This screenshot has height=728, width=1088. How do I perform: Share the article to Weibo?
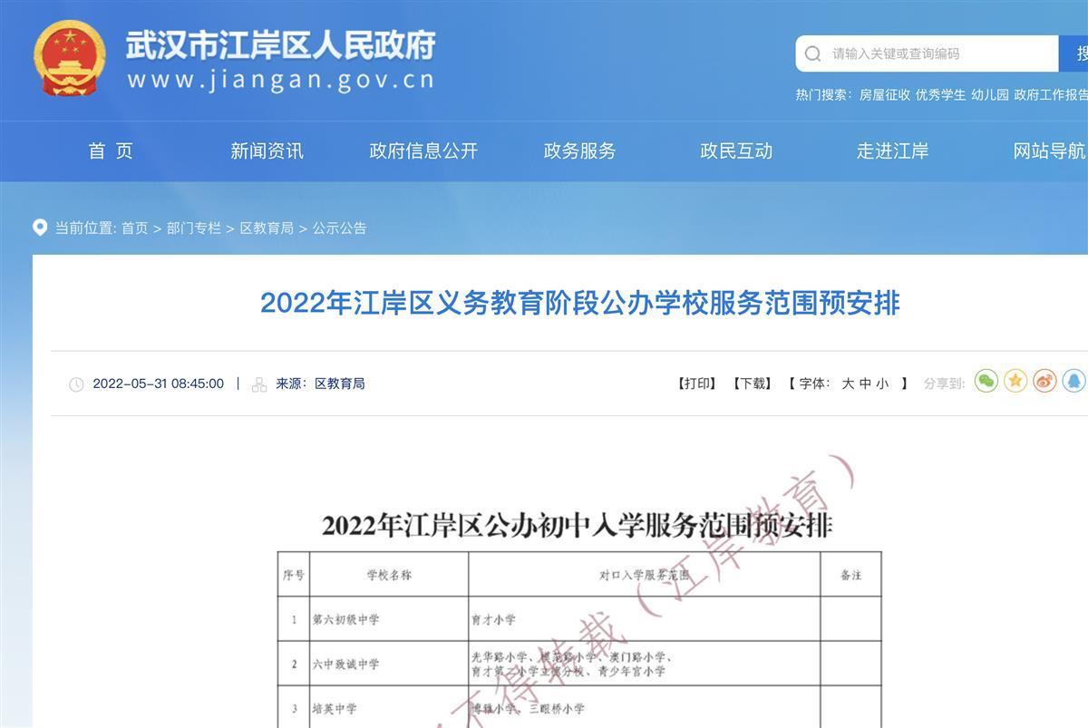pos(1044,382)
